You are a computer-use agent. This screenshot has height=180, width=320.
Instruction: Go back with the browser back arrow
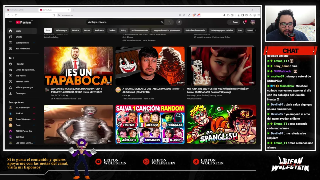(x=8, y=15)
